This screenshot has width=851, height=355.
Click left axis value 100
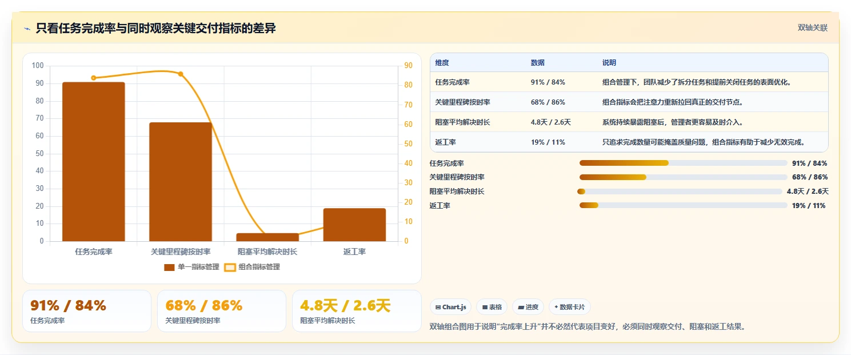pyautogui.click(x=38, y=66)
